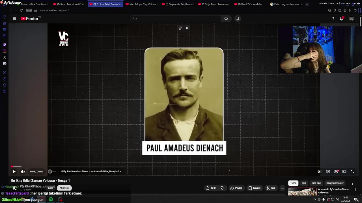Screen dimensions: 362x203
Task: Open the YouTube upload/create icon
Action: click(333, 19)
